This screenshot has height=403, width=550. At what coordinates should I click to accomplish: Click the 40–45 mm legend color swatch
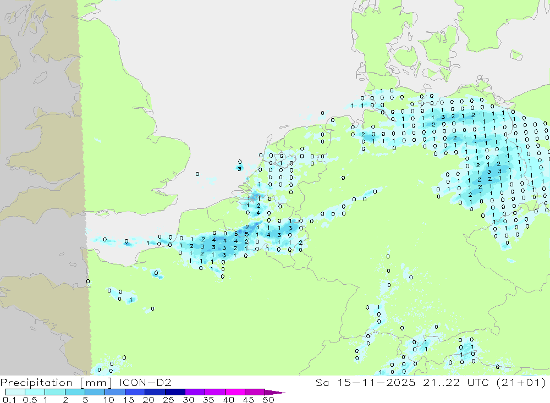(235, 392)
